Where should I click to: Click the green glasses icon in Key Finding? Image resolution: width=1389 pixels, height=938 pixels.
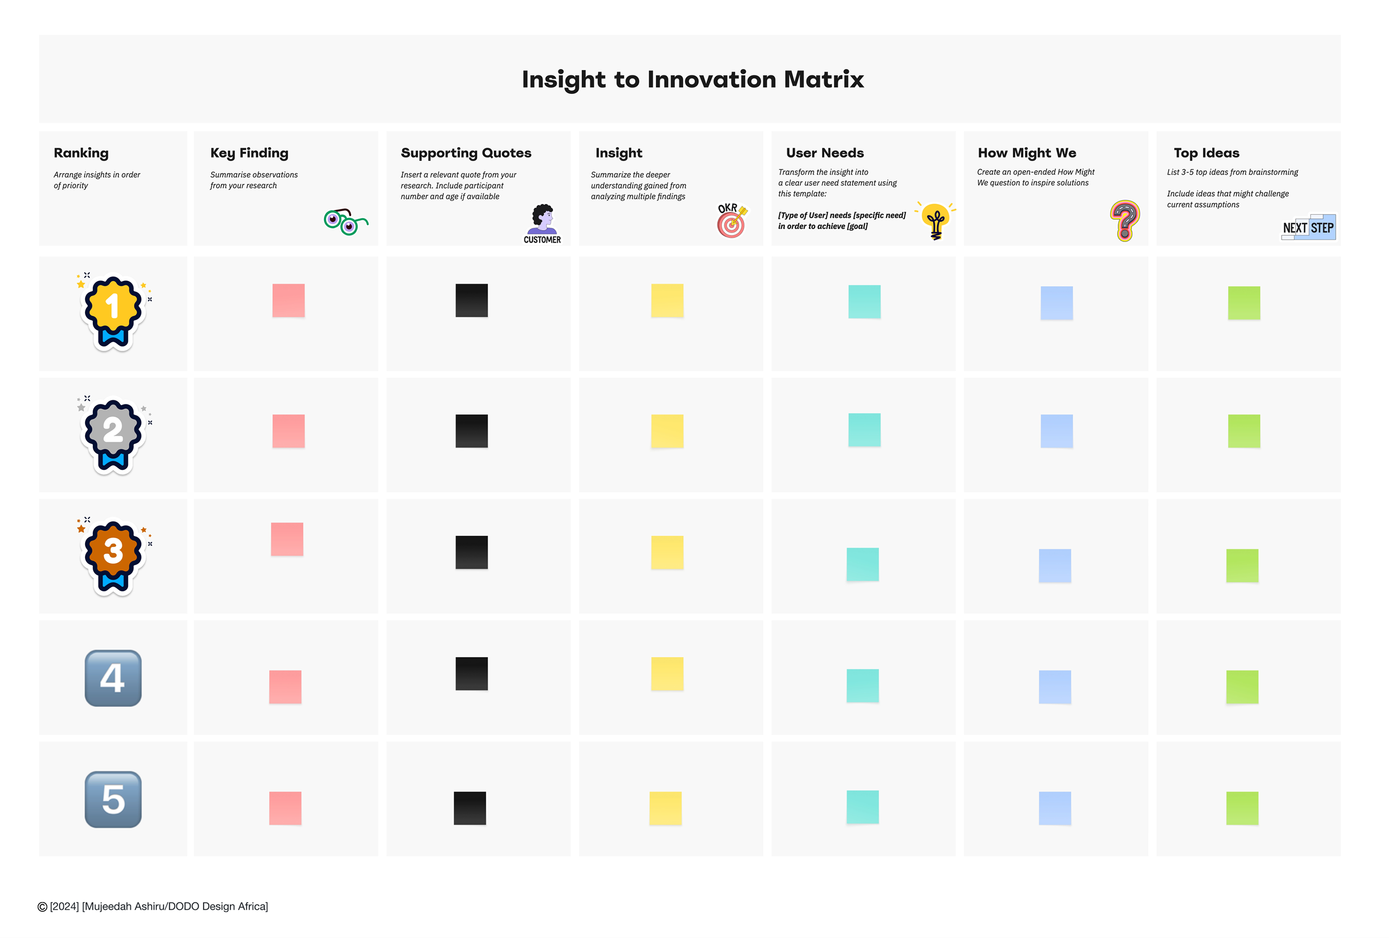[345, 222]
